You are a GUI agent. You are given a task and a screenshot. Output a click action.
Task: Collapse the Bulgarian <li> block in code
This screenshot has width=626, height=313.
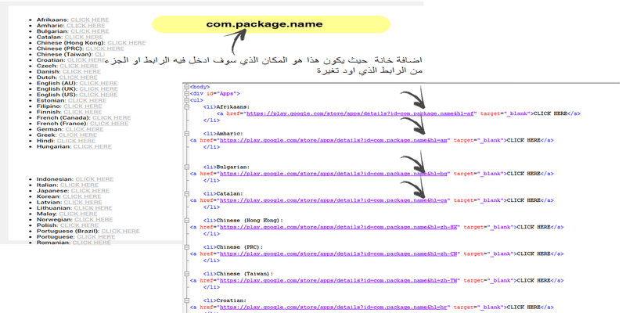186,167
